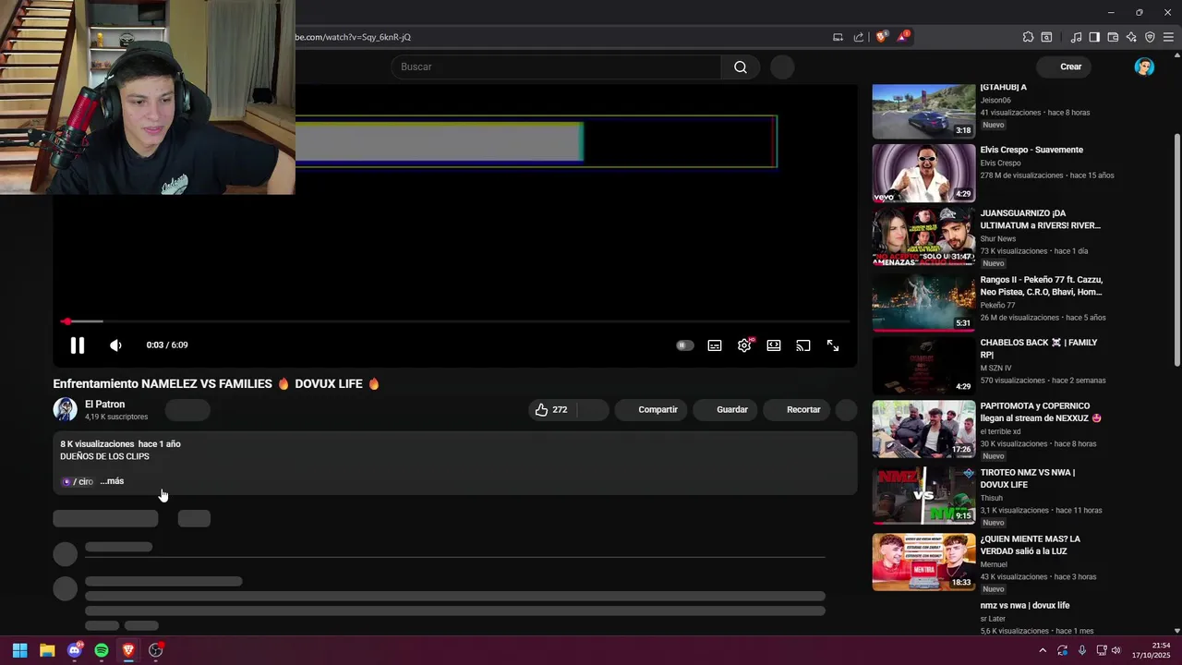1182x665 pixels.
Task: Pause the video playback
Action: (x=78, y=345)
